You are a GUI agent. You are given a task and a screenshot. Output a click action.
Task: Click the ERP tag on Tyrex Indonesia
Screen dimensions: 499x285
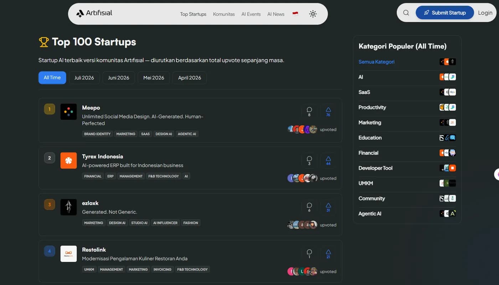coord(110,176)
